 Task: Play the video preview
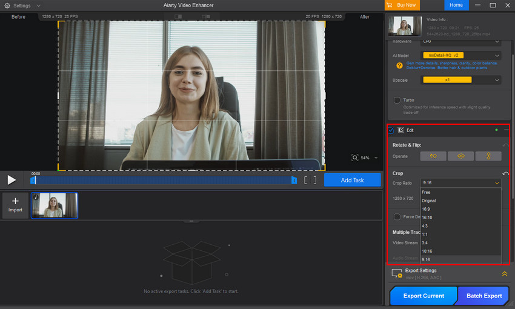click(x=12, y=180)
